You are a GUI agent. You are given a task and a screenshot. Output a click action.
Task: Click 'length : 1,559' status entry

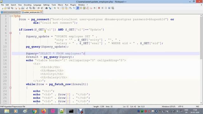pyautogui.click(x=99, y=106)
